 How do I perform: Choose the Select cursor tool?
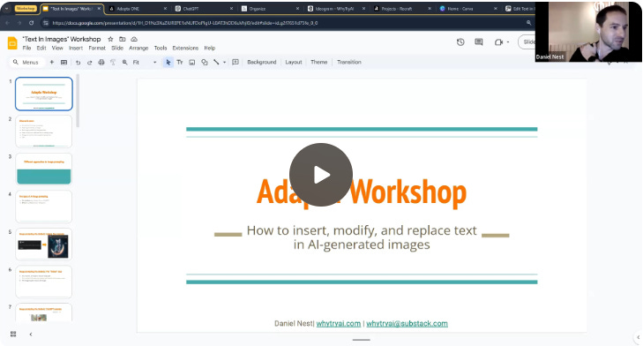[168, 63]
